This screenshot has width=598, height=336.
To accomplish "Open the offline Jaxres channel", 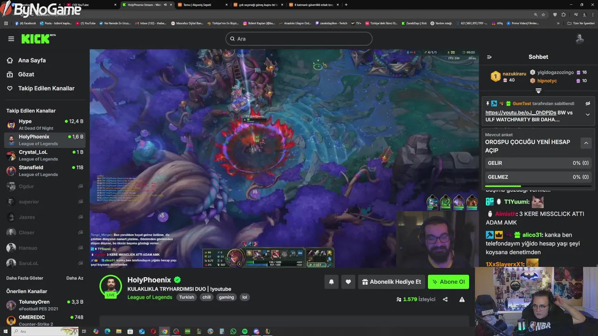I will (x=45, y=217).
